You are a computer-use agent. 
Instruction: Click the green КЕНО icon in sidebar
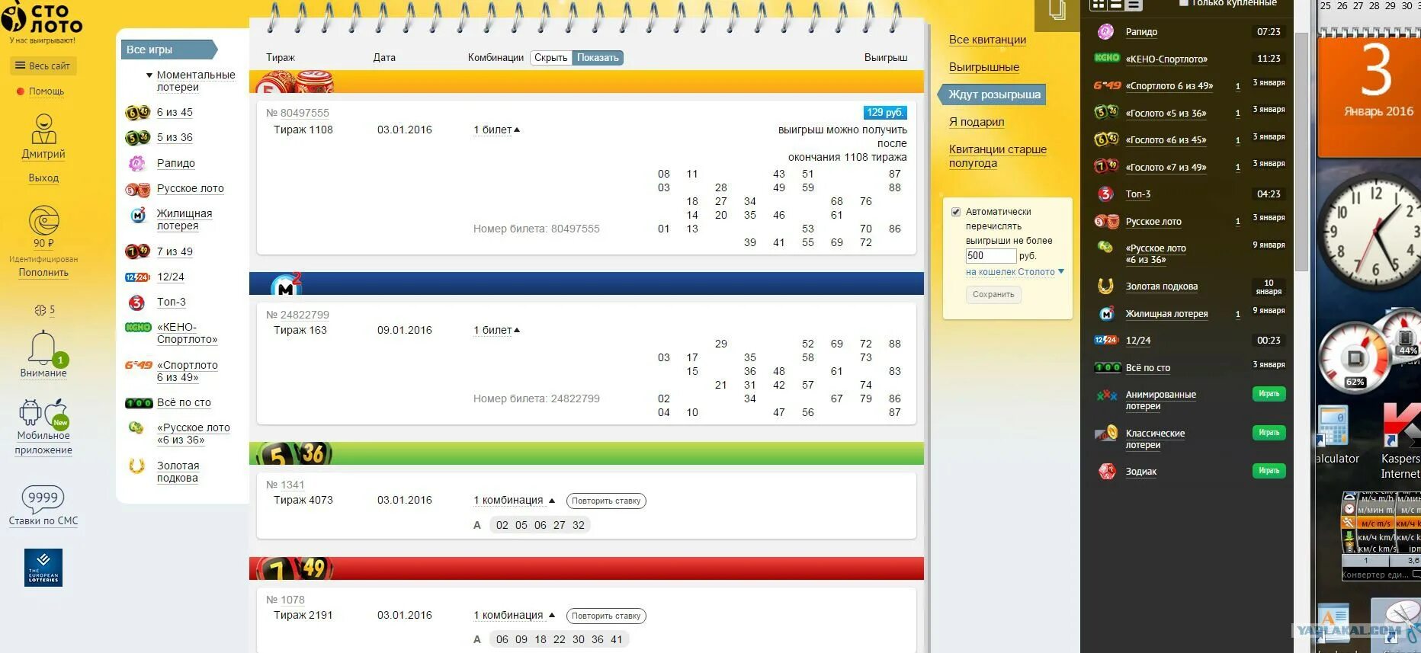pyautogui.click(x=138, y=328)
